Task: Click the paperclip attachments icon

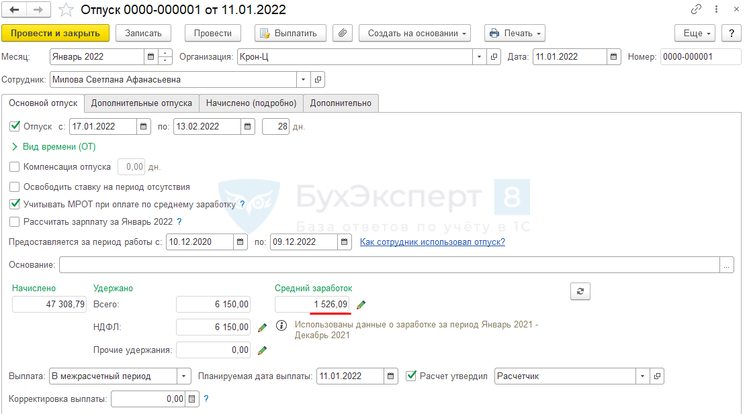Action: pos(343,33)
